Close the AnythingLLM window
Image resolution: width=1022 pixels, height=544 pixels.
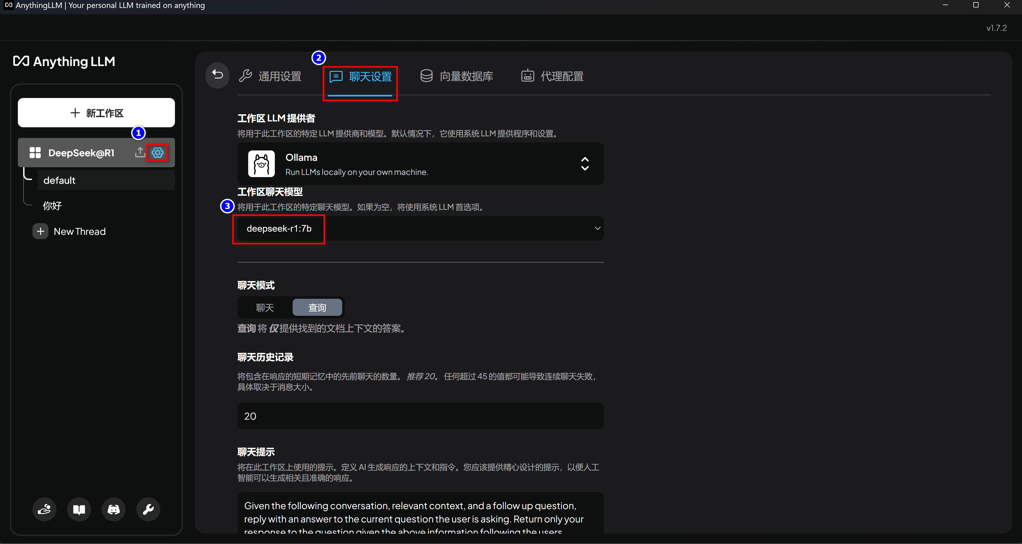[1007, 5]
